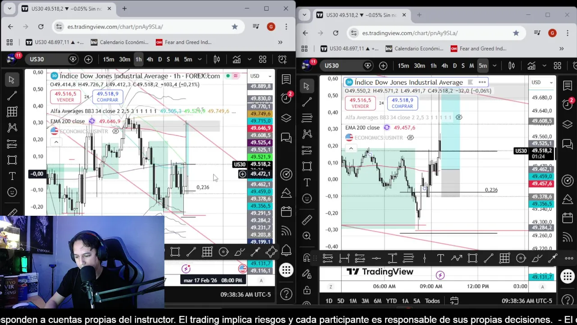
Task: Select 1h timeframe in right window
Action: (x=433, y=66)
